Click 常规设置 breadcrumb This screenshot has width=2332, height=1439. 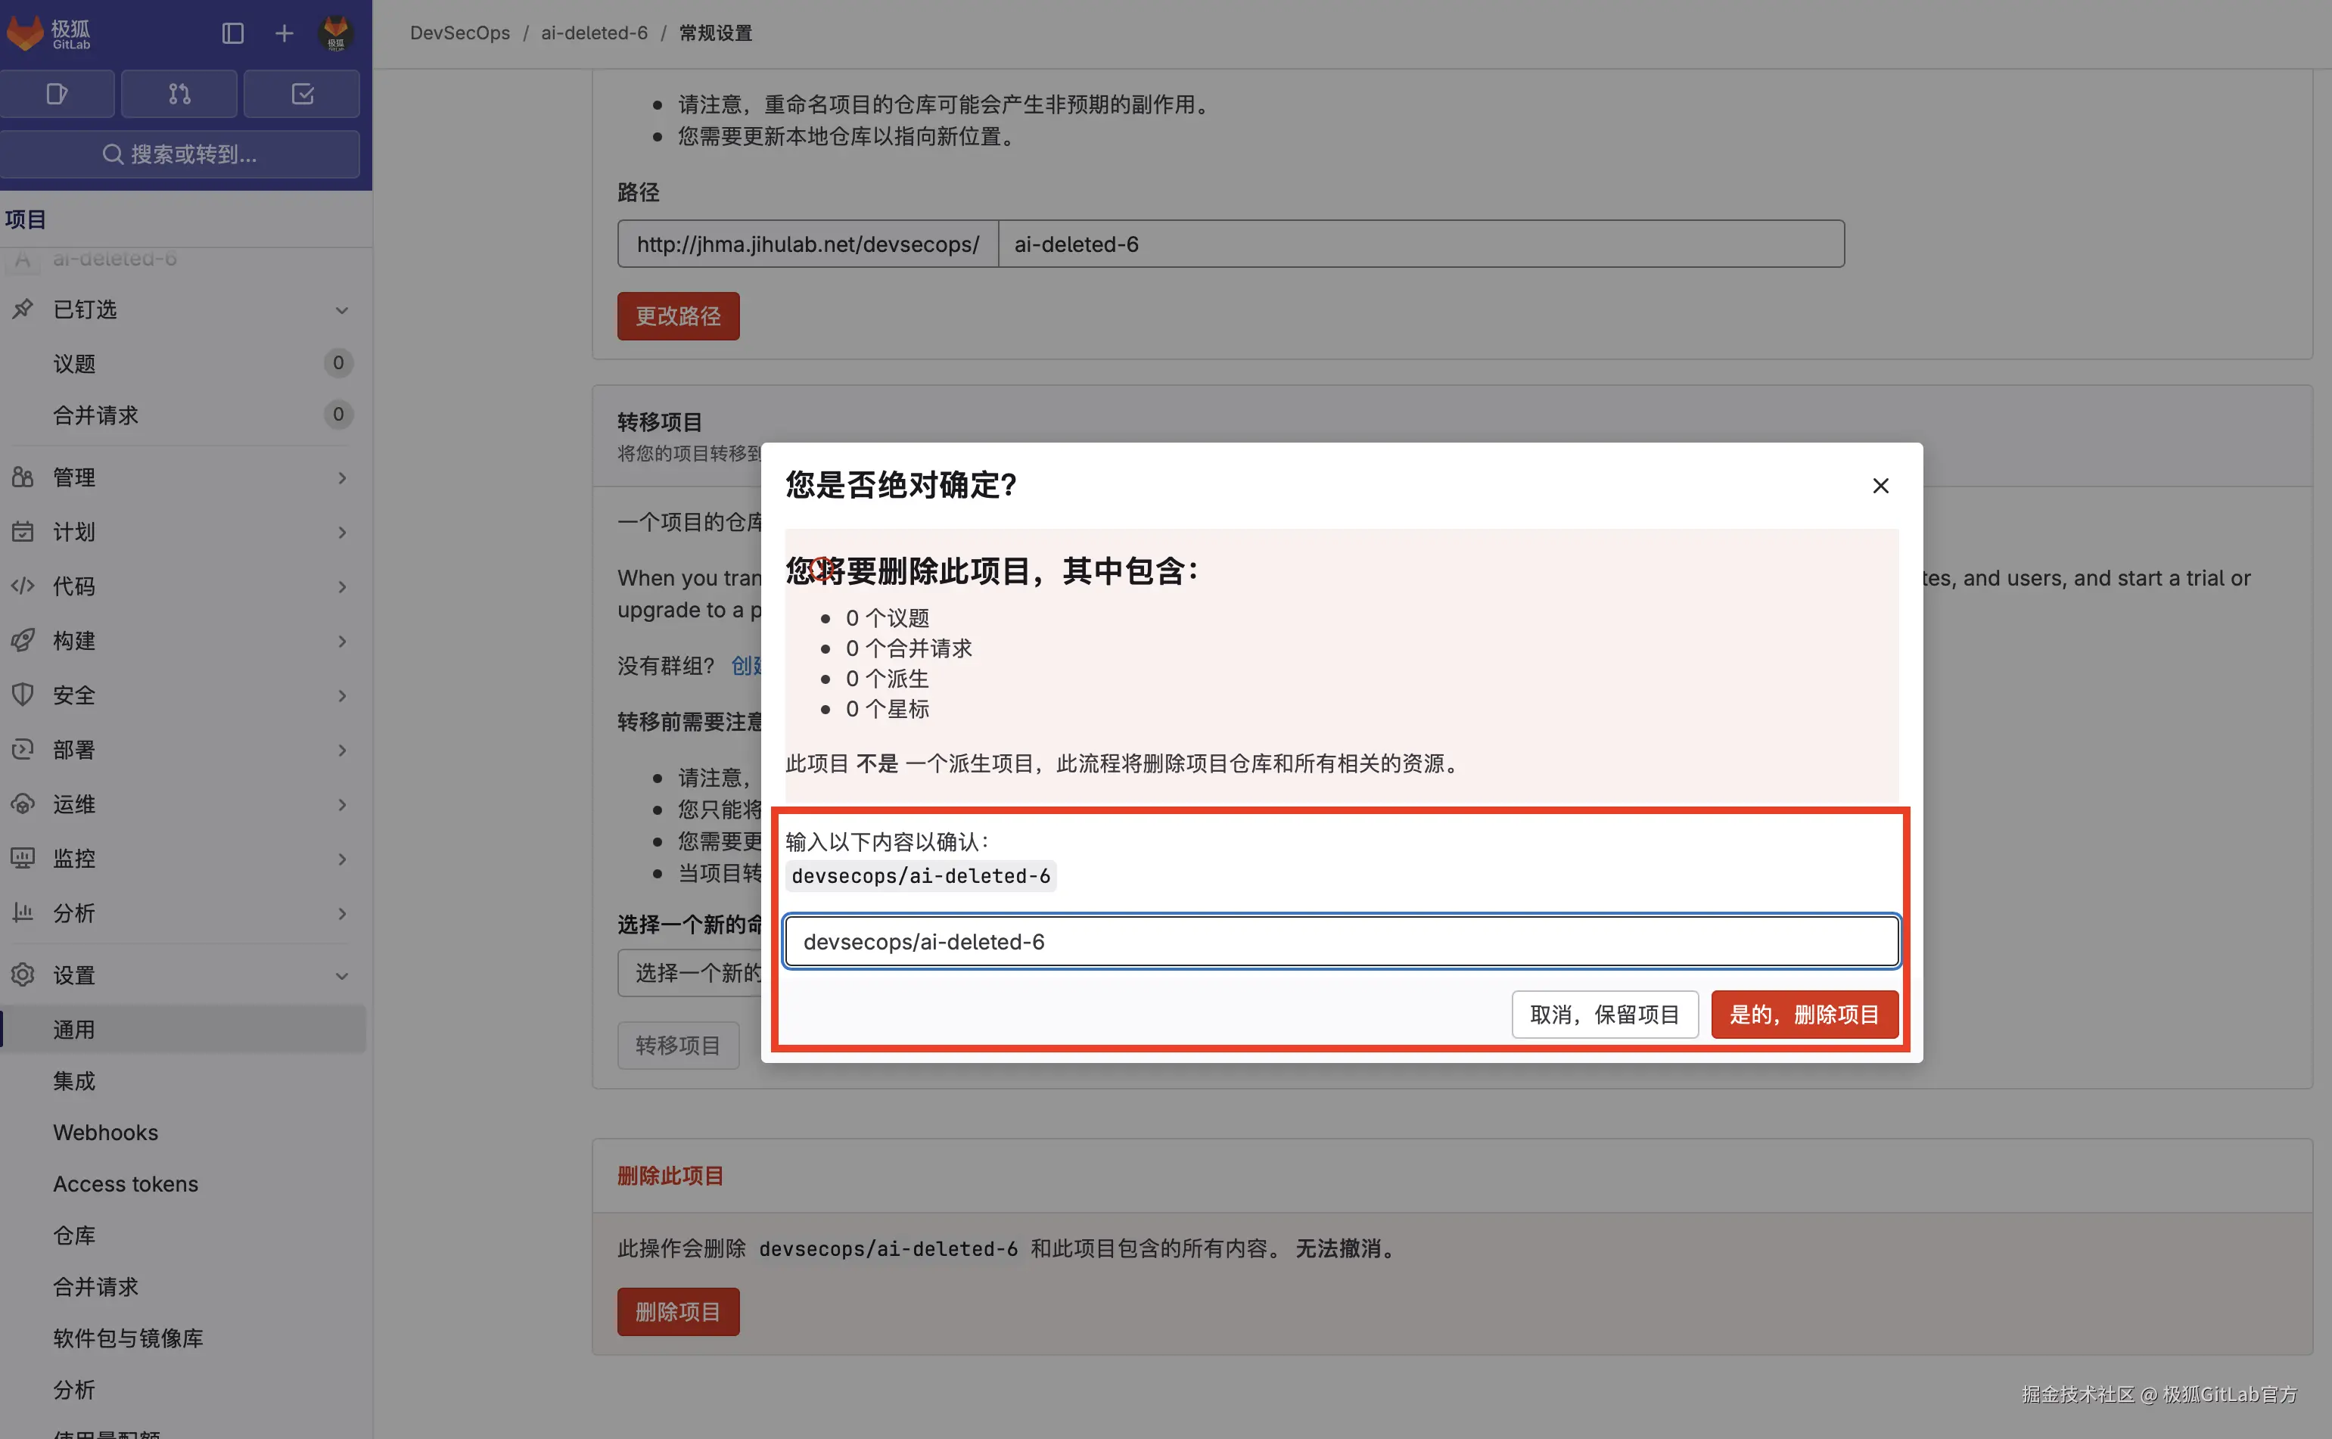(x=715, y=33)
